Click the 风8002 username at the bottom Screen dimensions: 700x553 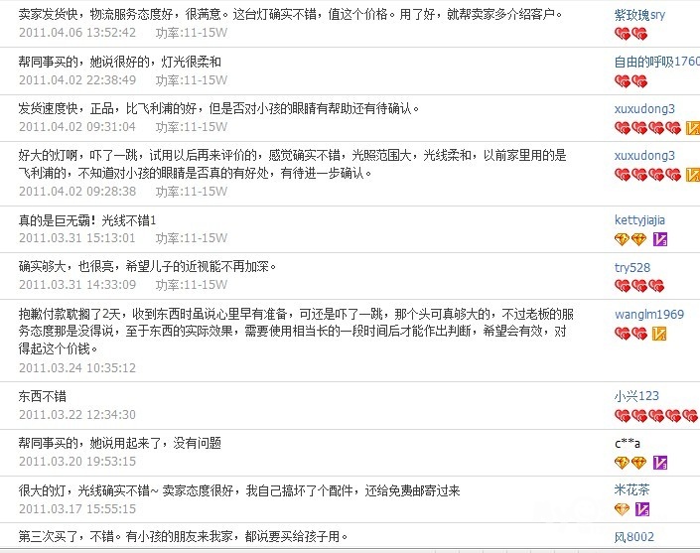633,537
